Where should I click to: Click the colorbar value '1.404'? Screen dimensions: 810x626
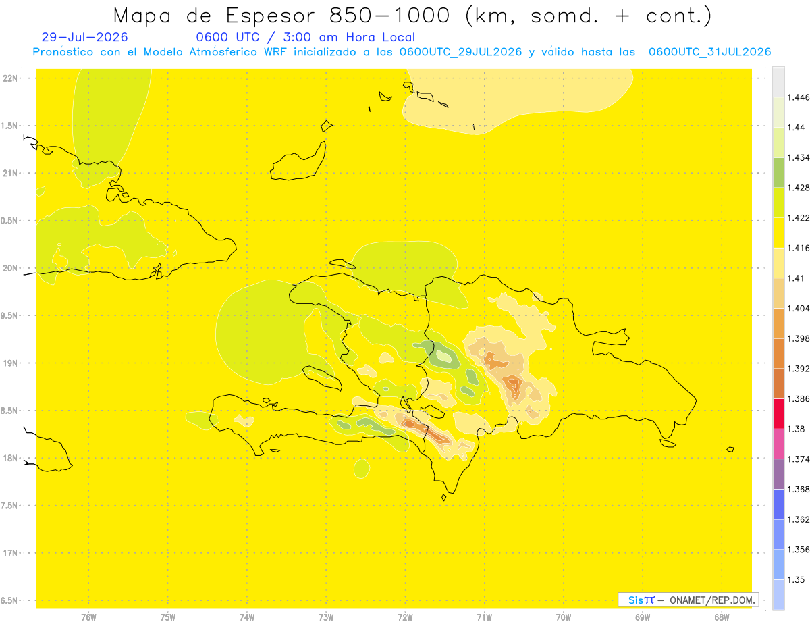point(799,309)
